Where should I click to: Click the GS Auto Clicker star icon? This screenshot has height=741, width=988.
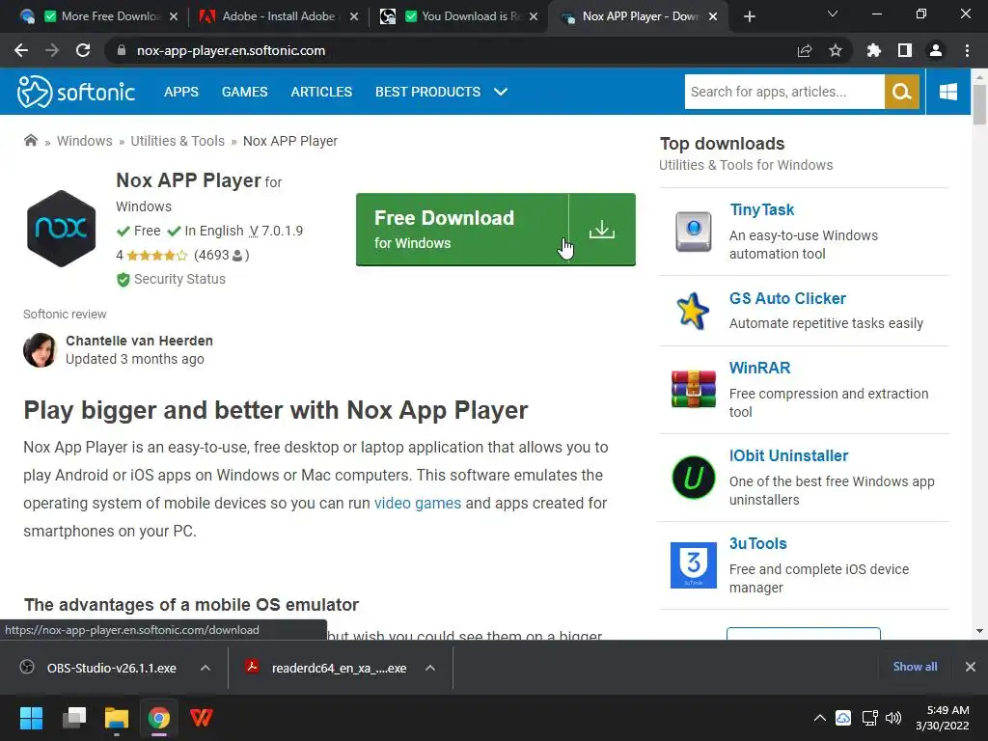tap(693, 311)
